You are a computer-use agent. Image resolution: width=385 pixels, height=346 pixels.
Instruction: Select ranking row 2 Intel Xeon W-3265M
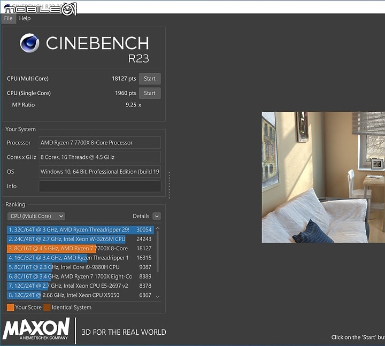coord(80,239)
